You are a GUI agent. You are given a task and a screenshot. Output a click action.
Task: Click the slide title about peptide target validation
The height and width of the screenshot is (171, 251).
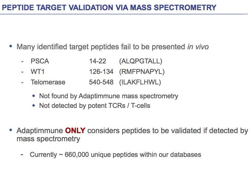point(109,8)
